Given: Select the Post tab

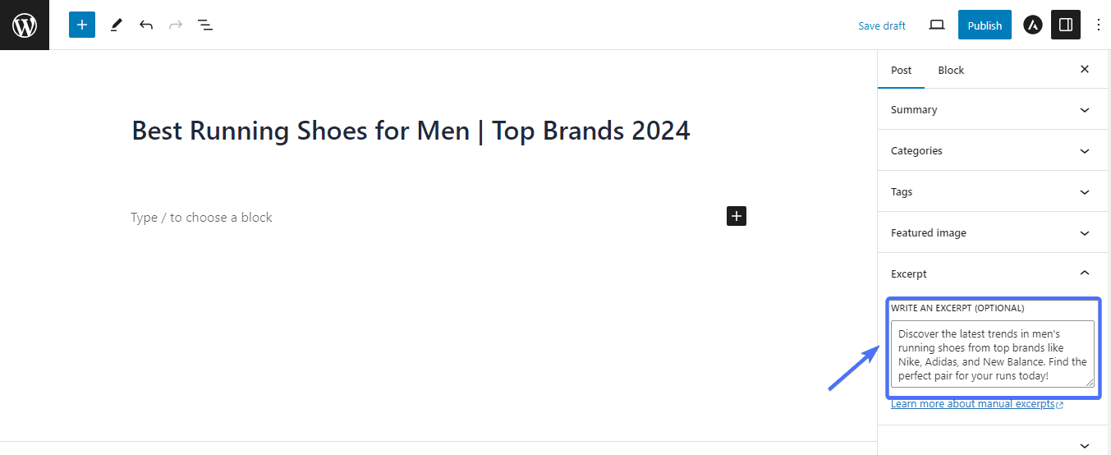Looking at the screenshot, I should pos(902,70).
